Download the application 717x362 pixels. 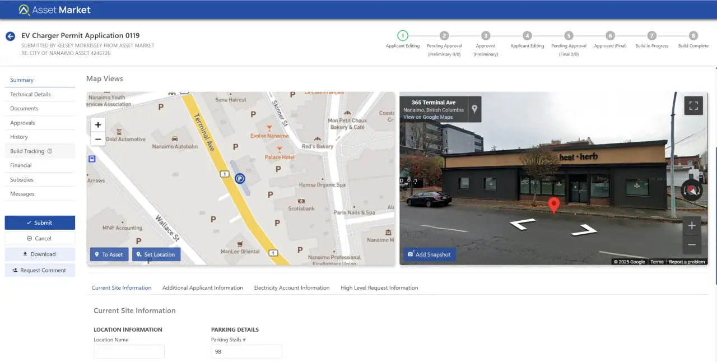click(x=40, y=254)
